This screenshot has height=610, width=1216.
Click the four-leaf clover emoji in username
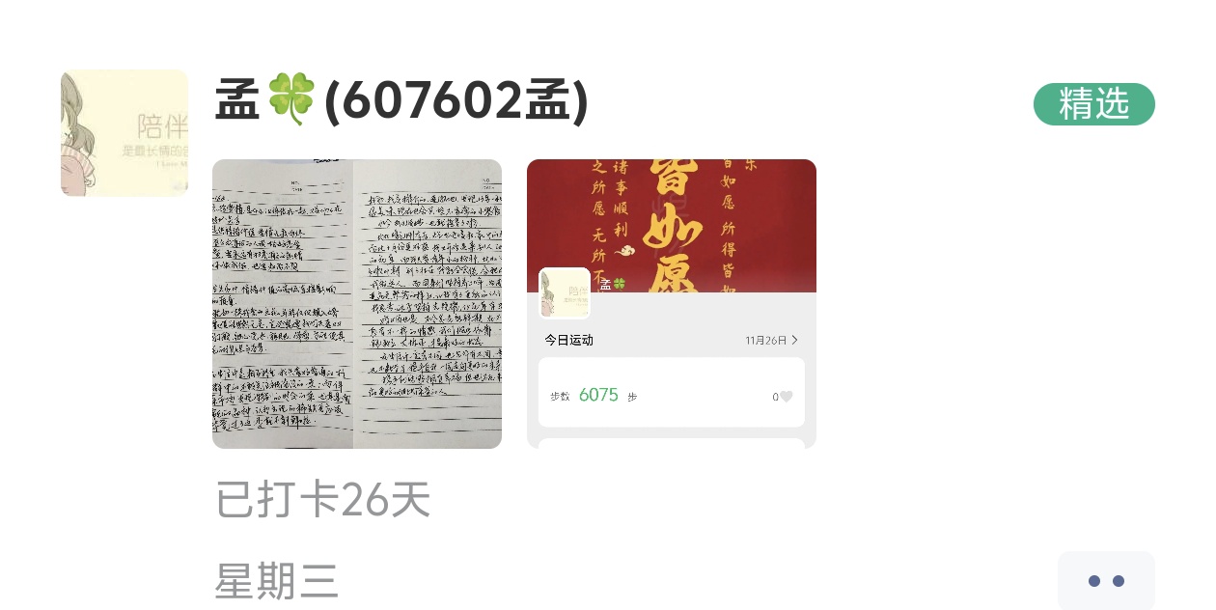[x=290, y=100]
